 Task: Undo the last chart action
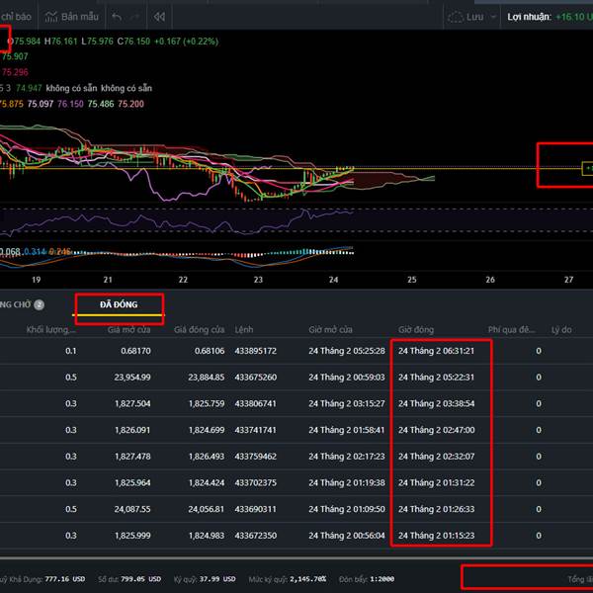[x=117, y=17]
